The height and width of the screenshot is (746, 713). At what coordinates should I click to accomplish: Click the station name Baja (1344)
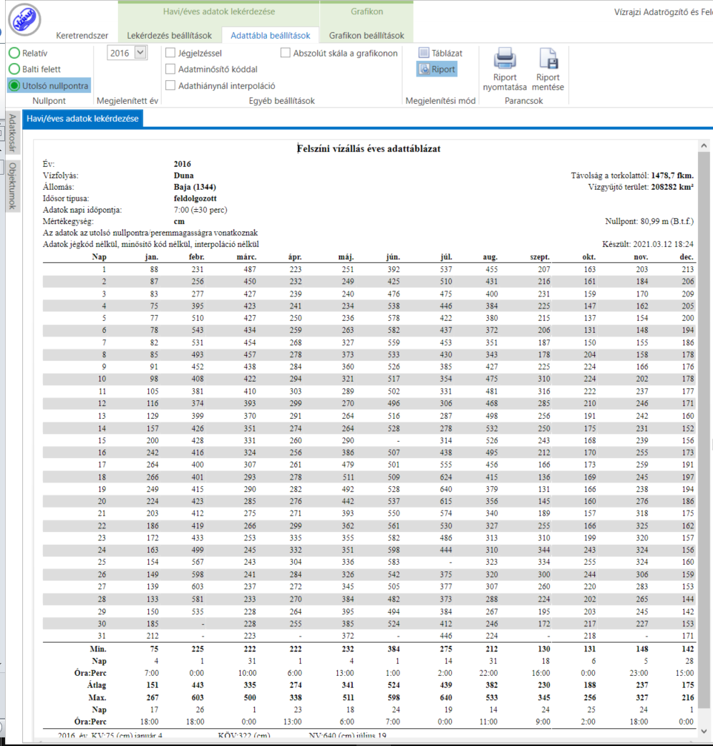(195, 187)
